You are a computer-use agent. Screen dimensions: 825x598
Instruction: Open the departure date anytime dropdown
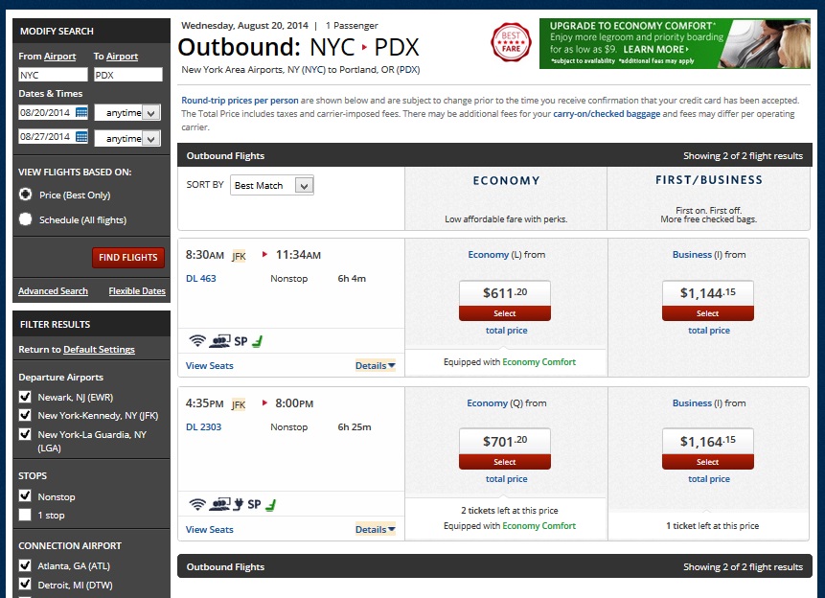126,112
